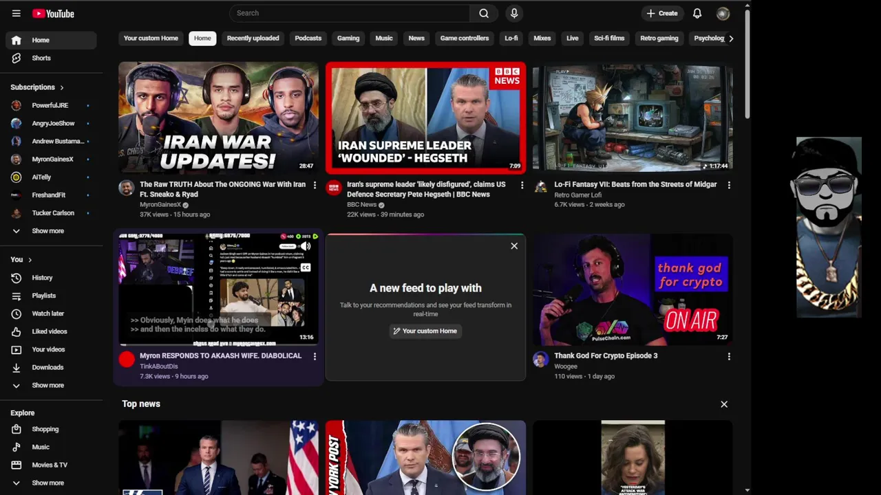Open Subscriptions section chevron
This screenshot has height=495, width=881.
point(62,87)
